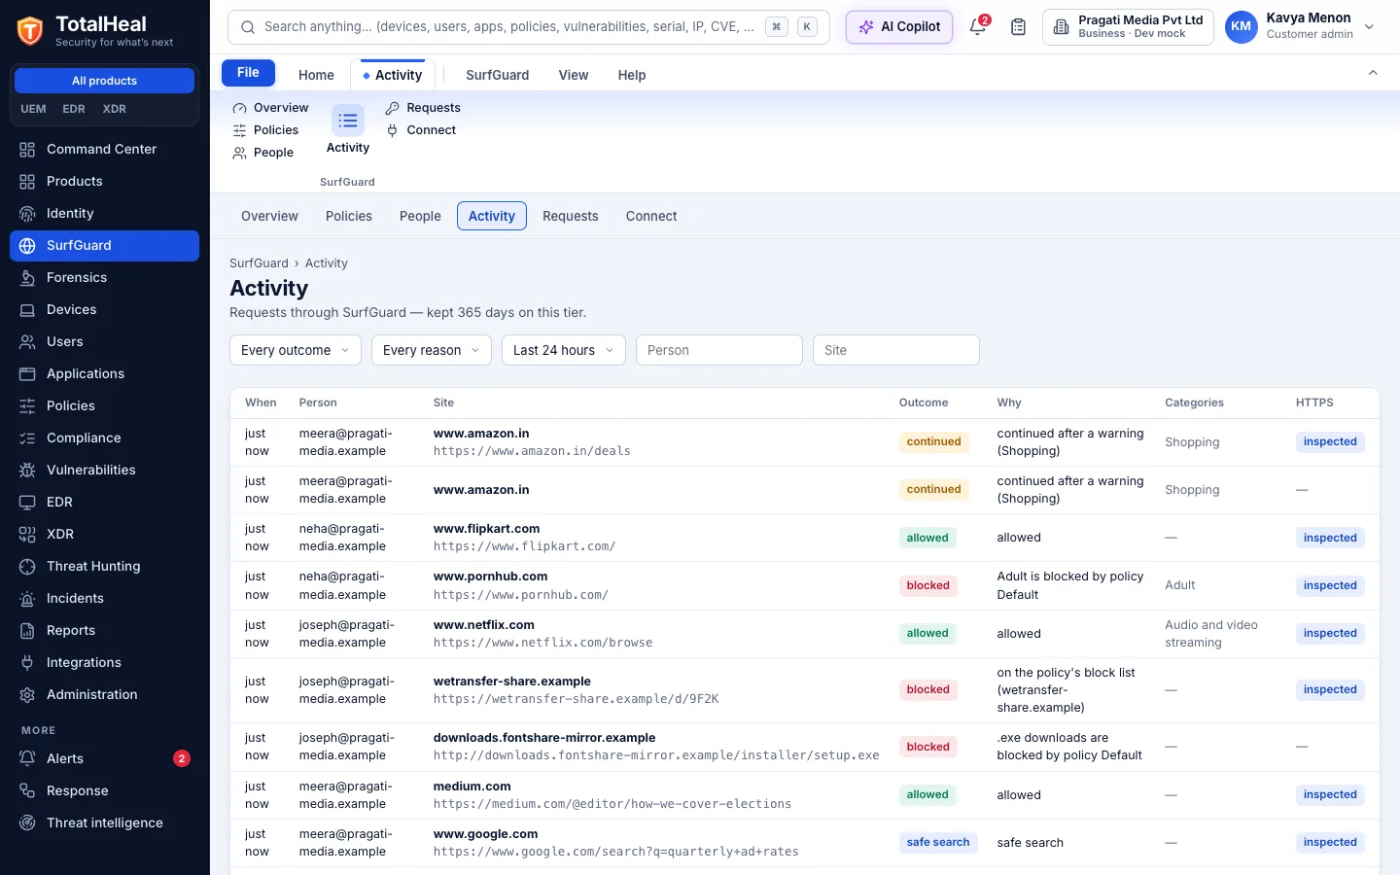Viewport: 1400px width, 875px height.
Task: Open the Every outcome dropdown
Action: pos(296,350)
